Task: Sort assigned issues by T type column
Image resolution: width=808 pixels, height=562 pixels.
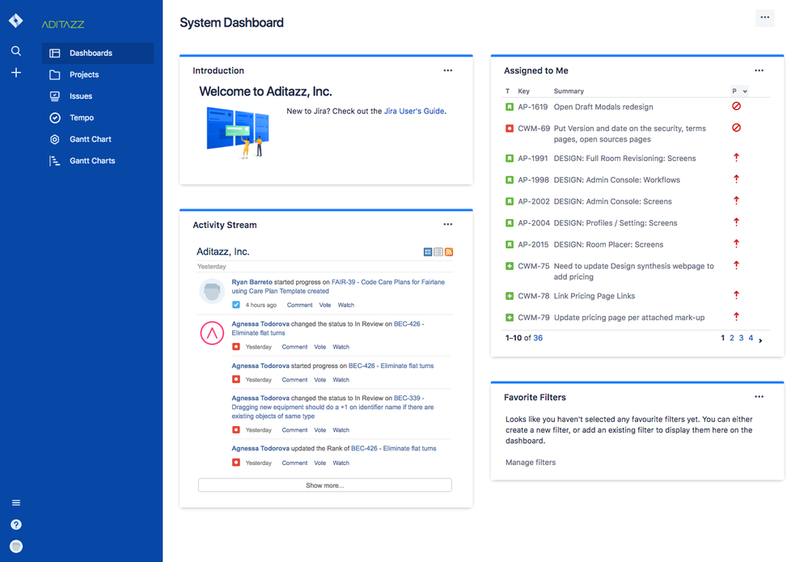Action: click(x=508, y=91)
